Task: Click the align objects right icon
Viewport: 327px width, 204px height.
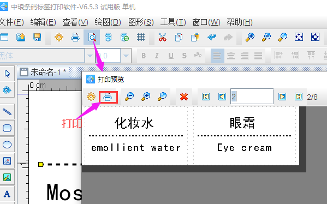Action: coord(295,56)
